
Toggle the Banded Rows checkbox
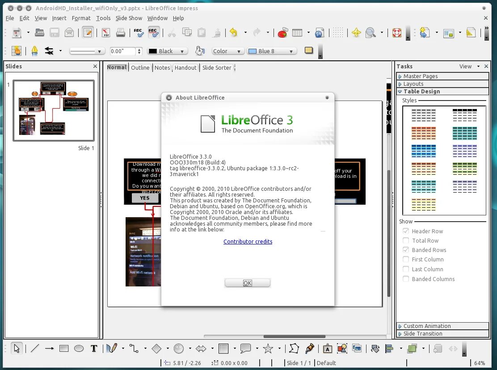(406, 250)
